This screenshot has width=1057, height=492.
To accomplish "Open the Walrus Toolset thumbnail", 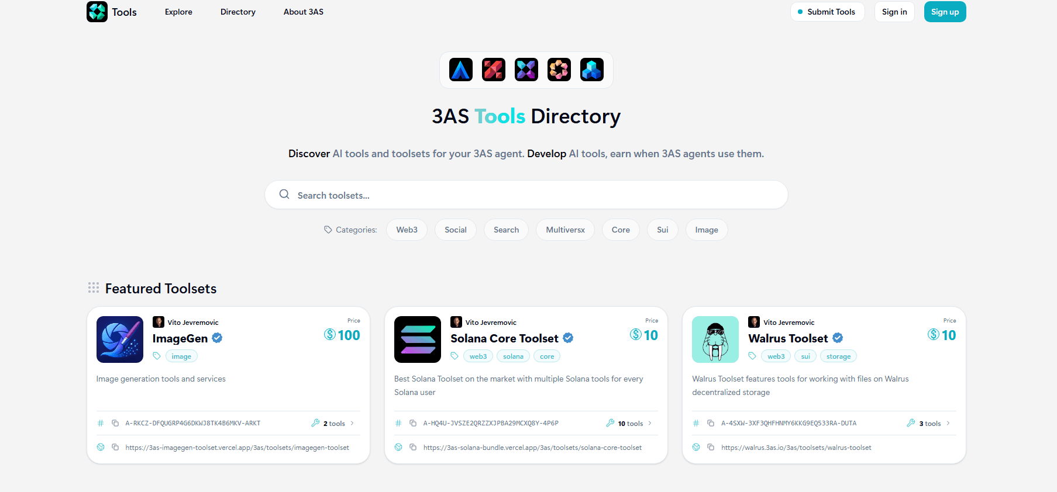I will pos(715,339).
